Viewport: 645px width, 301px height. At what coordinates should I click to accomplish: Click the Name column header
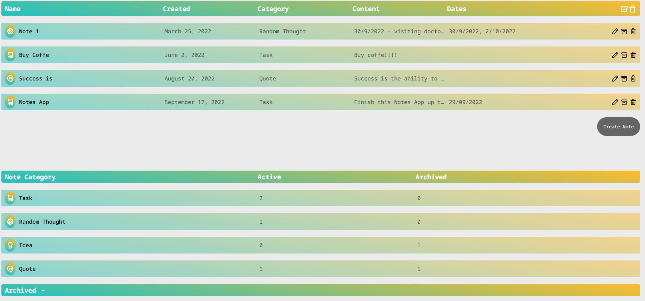coord(12,9)
